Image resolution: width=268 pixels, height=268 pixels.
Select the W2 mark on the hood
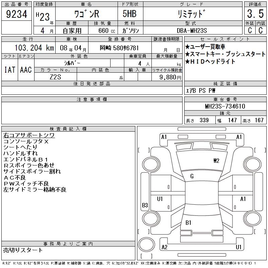pos(216,161)
